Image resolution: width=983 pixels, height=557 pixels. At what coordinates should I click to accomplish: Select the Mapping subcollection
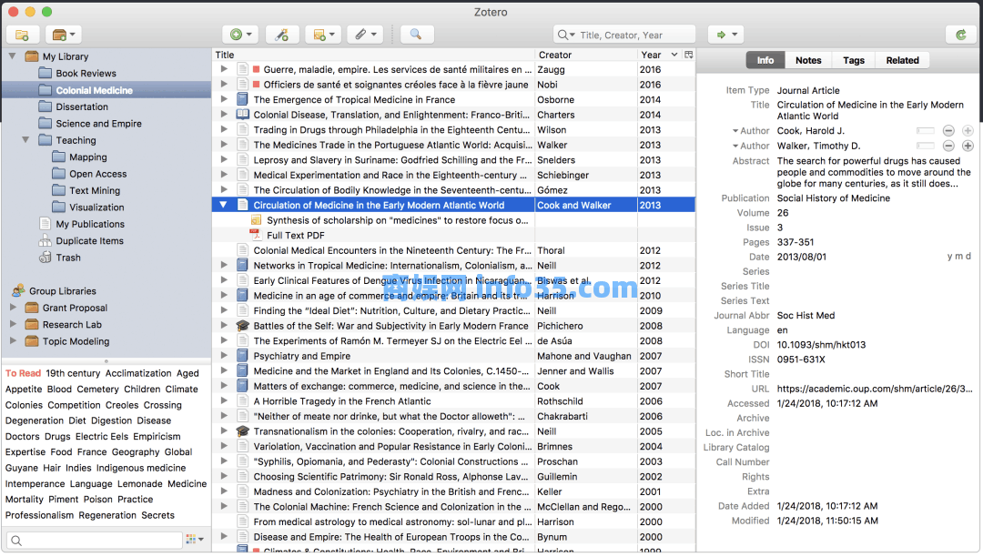coord(87,157)
